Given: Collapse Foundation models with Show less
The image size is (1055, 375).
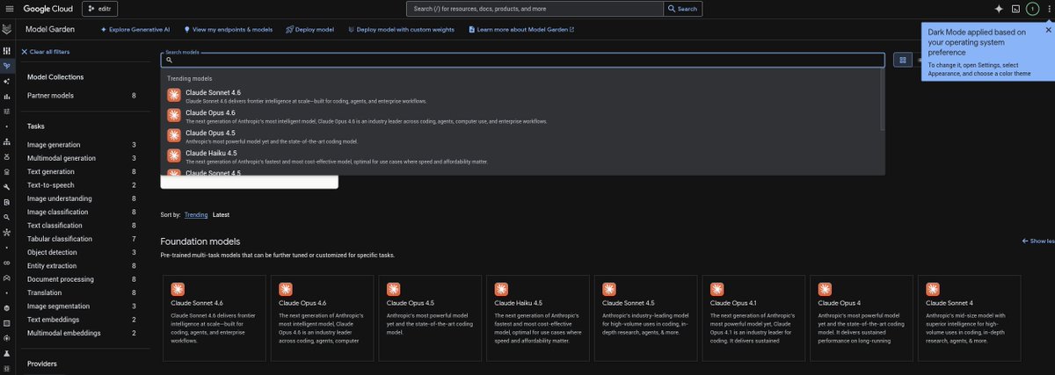Looking at the screenshot, I should pyautogui.click(x=1038, y=241).
